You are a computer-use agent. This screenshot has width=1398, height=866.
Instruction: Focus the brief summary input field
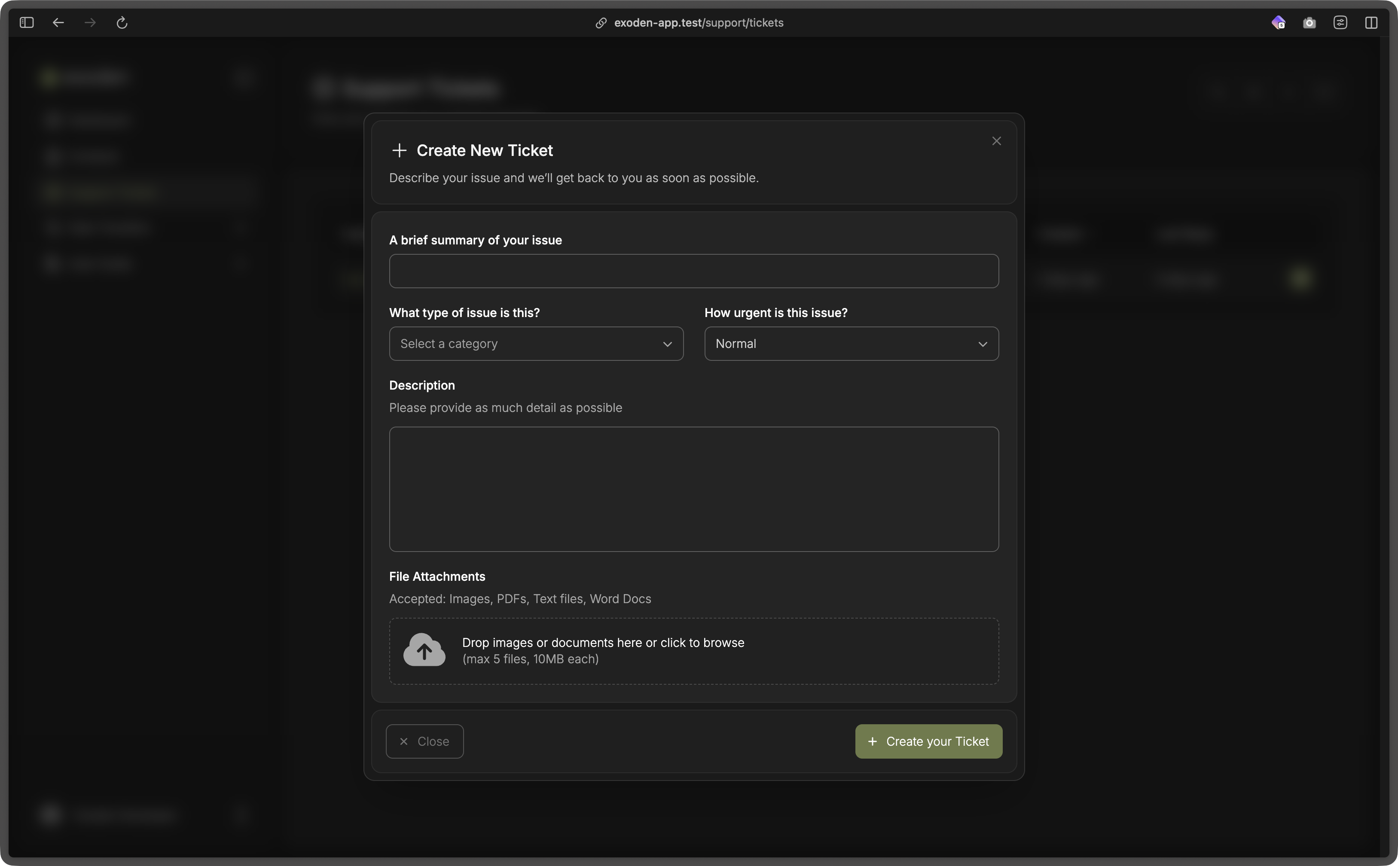[693, 271]
